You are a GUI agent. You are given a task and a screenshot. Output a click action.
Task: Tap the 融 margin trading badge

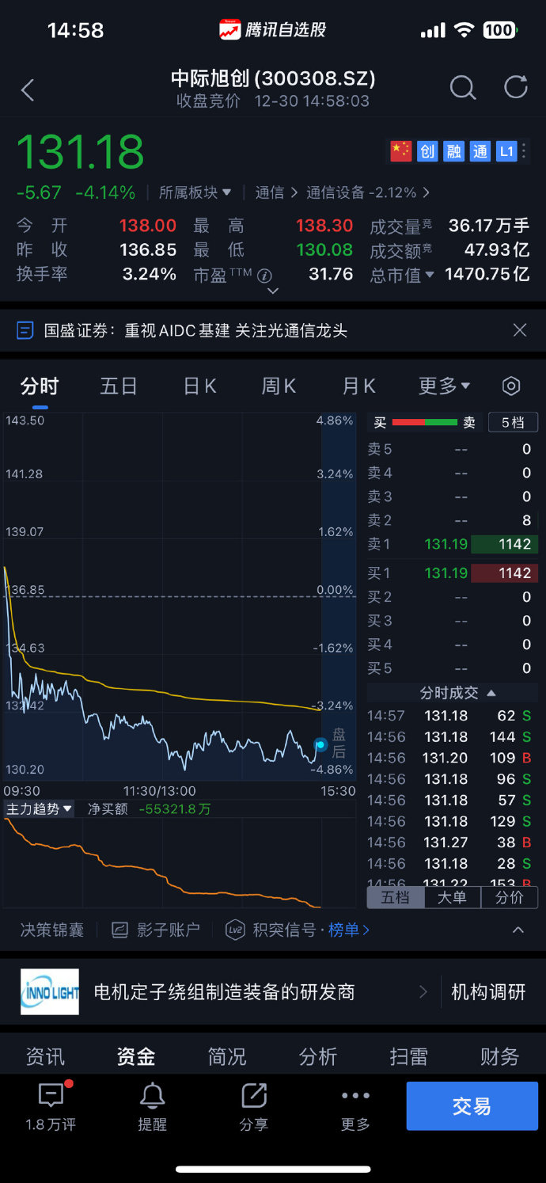click(454, 151)
